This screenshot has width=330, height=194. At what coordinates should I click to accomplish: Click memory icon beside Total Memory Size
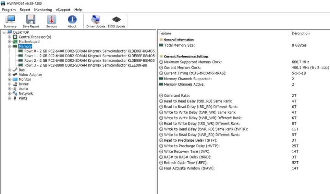pyautogui.click(x=161, y=45)
